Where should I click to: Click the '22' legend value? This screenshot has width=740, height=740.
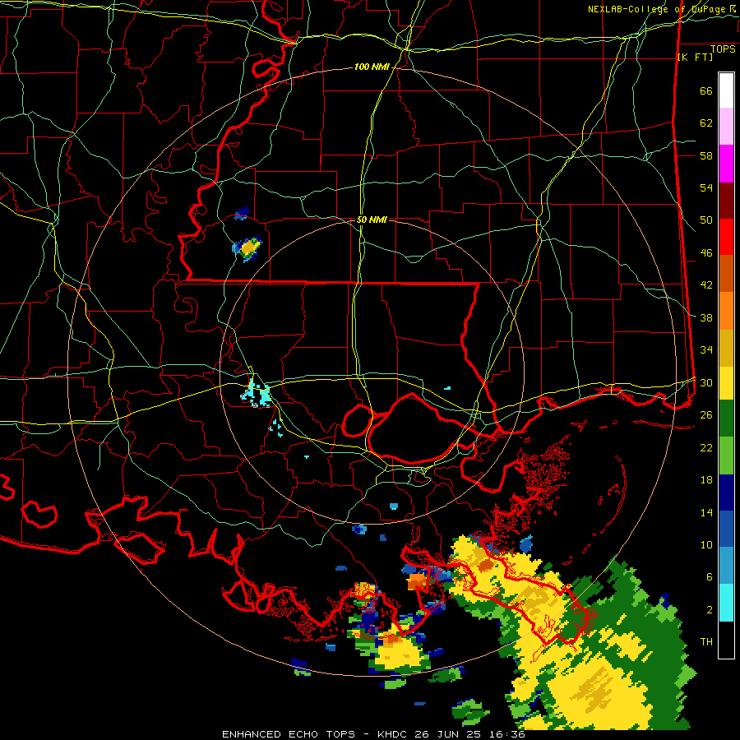(706, 448)
